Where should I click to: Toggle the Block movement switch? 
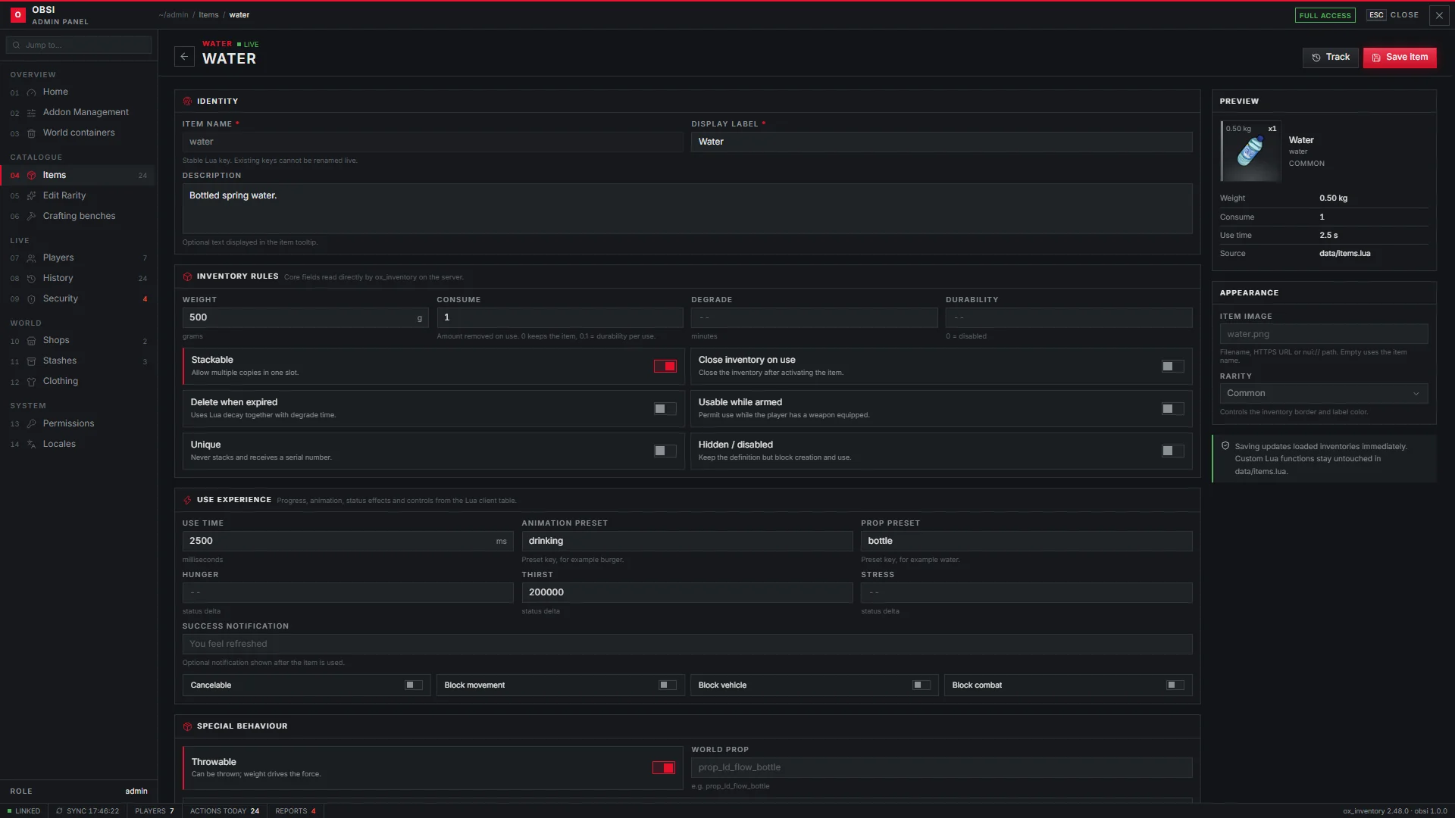tap(668, 685)
